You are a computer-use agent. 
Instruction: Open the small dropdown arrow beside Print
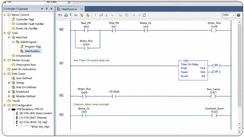click(x=70, y=15)
